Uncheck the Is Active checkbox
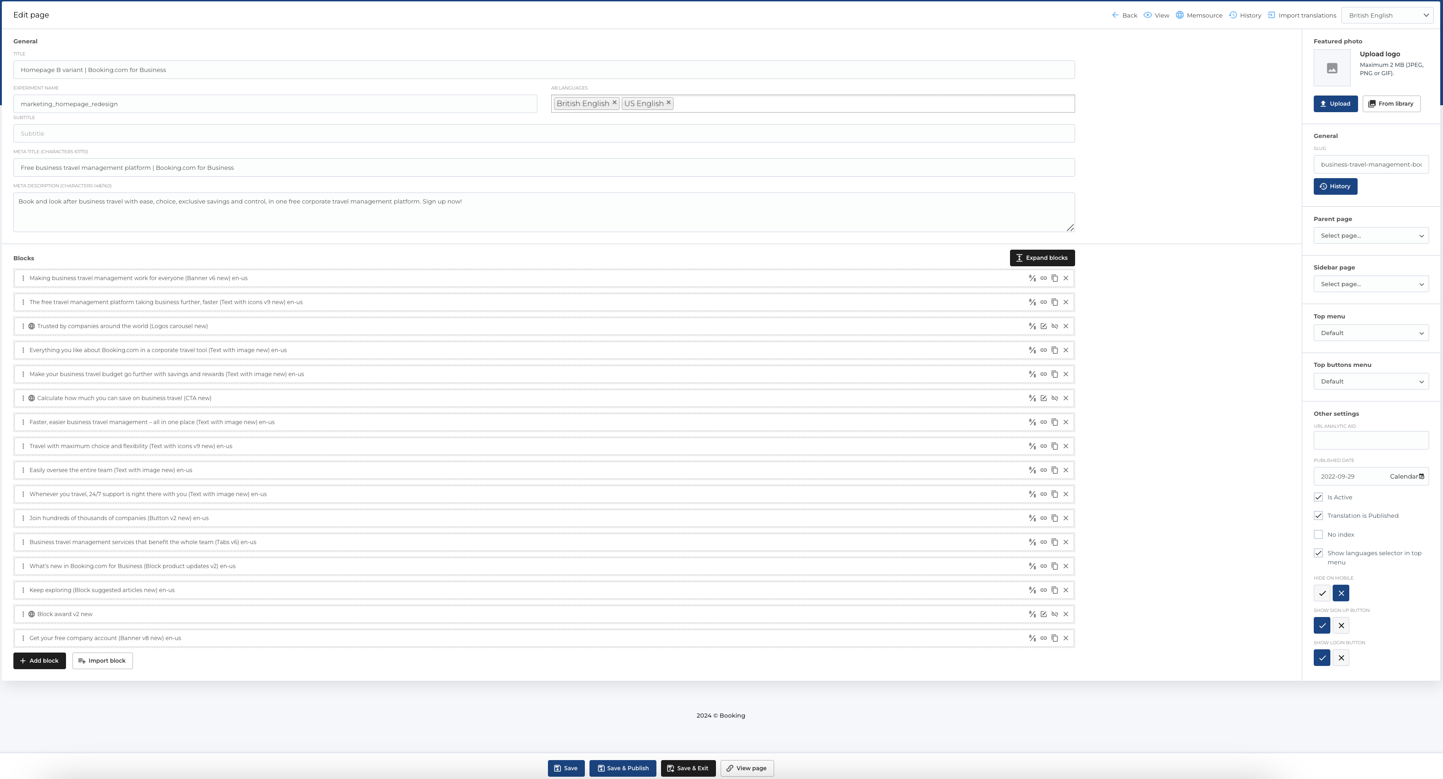The image size is (1443, 779). 1319,497
